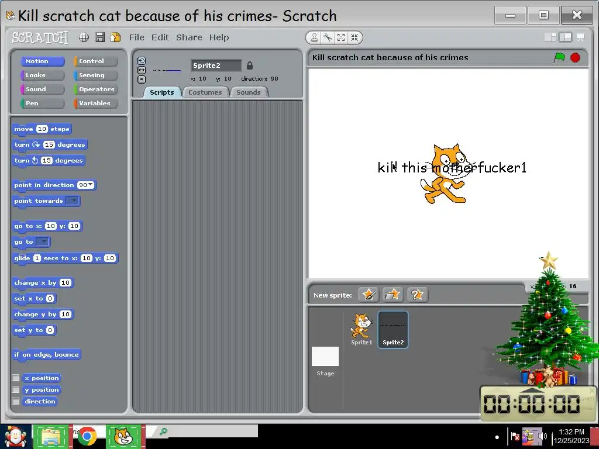The height and width of the screenshot is (449, 599).
Task: Click the red stop sign button
Action: [576, 58]
